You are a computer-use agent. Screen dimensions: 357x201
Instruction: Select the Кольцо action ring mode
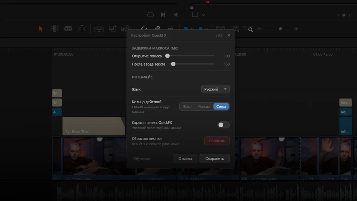pos(204,106)
